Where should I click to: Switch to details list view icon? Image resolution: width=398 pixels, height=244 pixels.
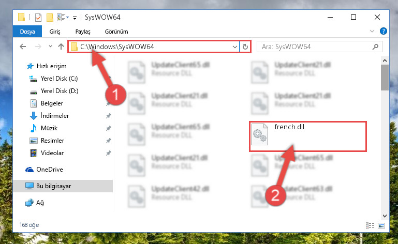[x=370, y=225]
